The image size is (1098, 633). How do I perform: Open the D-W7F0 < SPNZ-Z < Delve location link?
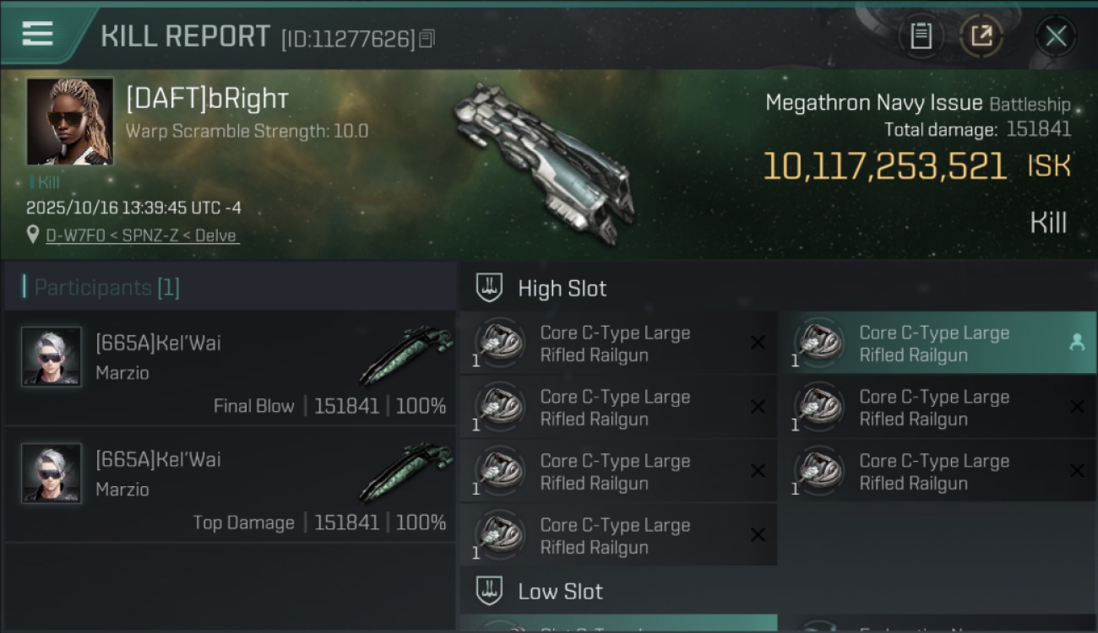143,235
